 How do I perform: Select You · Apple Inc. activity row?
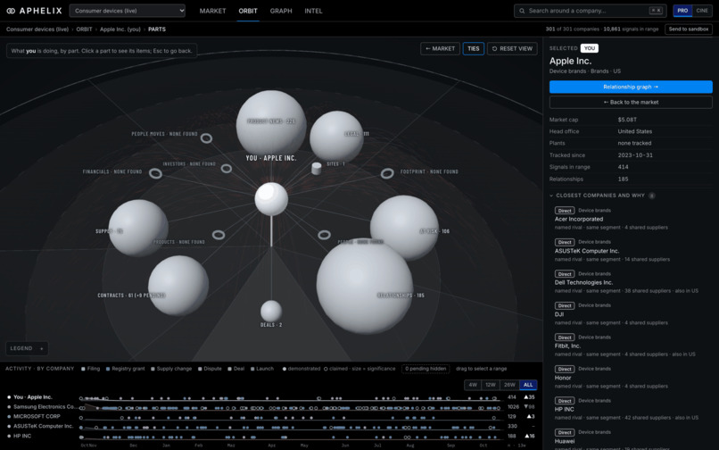pyautogui.click(x=271, y=397)
